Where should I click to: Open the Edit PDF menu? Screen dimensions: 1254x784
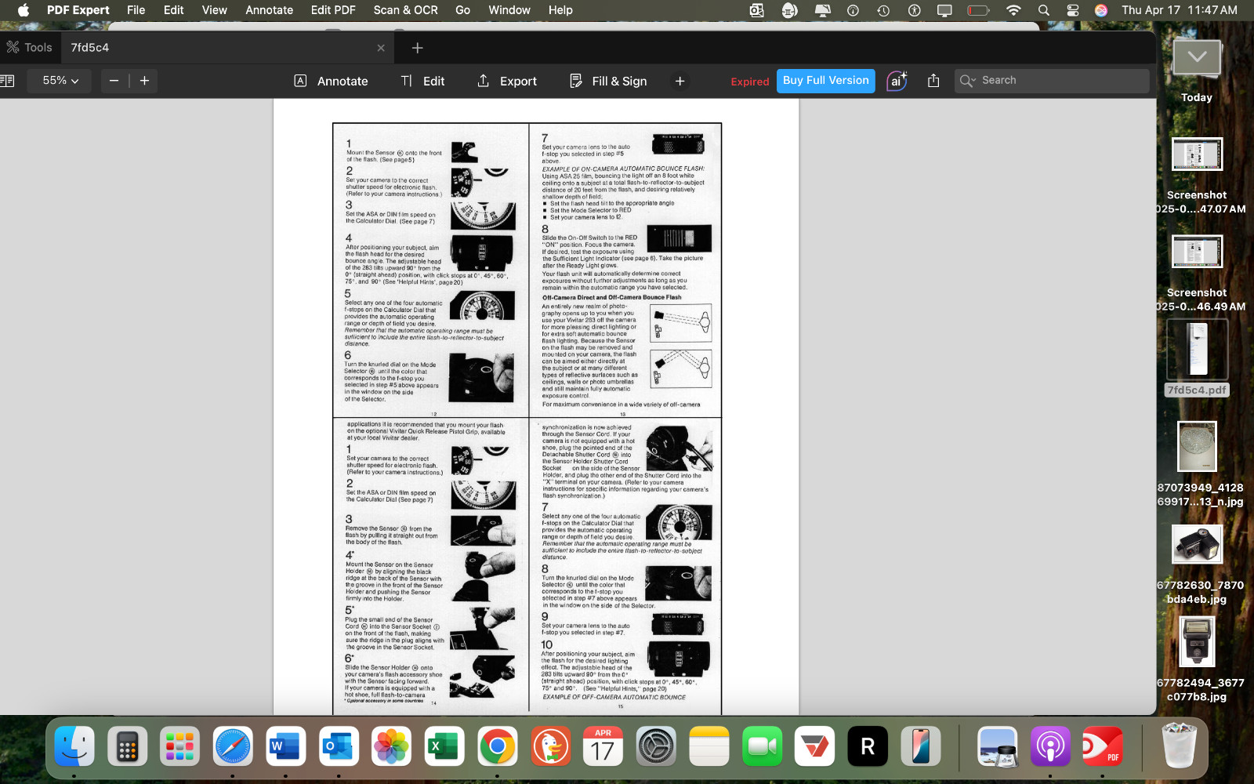point(333,10)
